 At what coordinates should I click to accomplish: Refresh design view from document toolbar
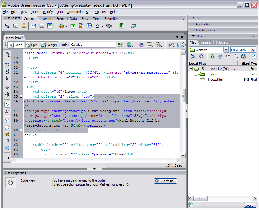(141, 45)
